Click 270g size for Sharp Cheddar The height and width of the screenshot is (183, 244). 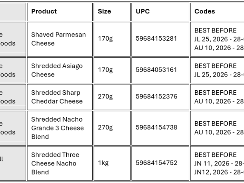pos(105,97)
